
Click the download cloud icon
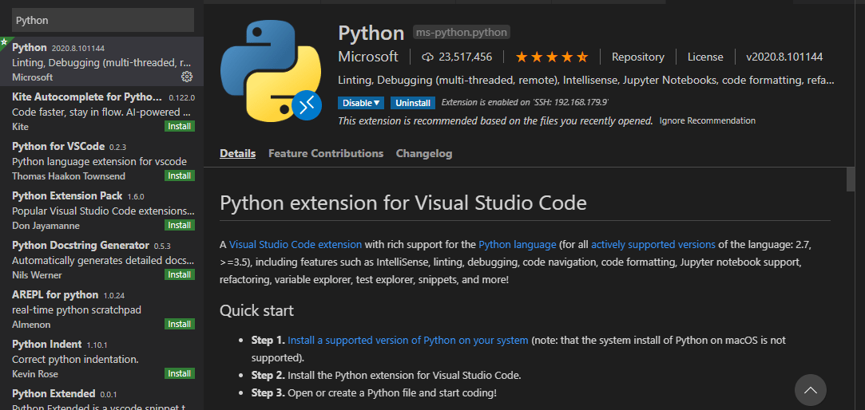tap(427, 57)
